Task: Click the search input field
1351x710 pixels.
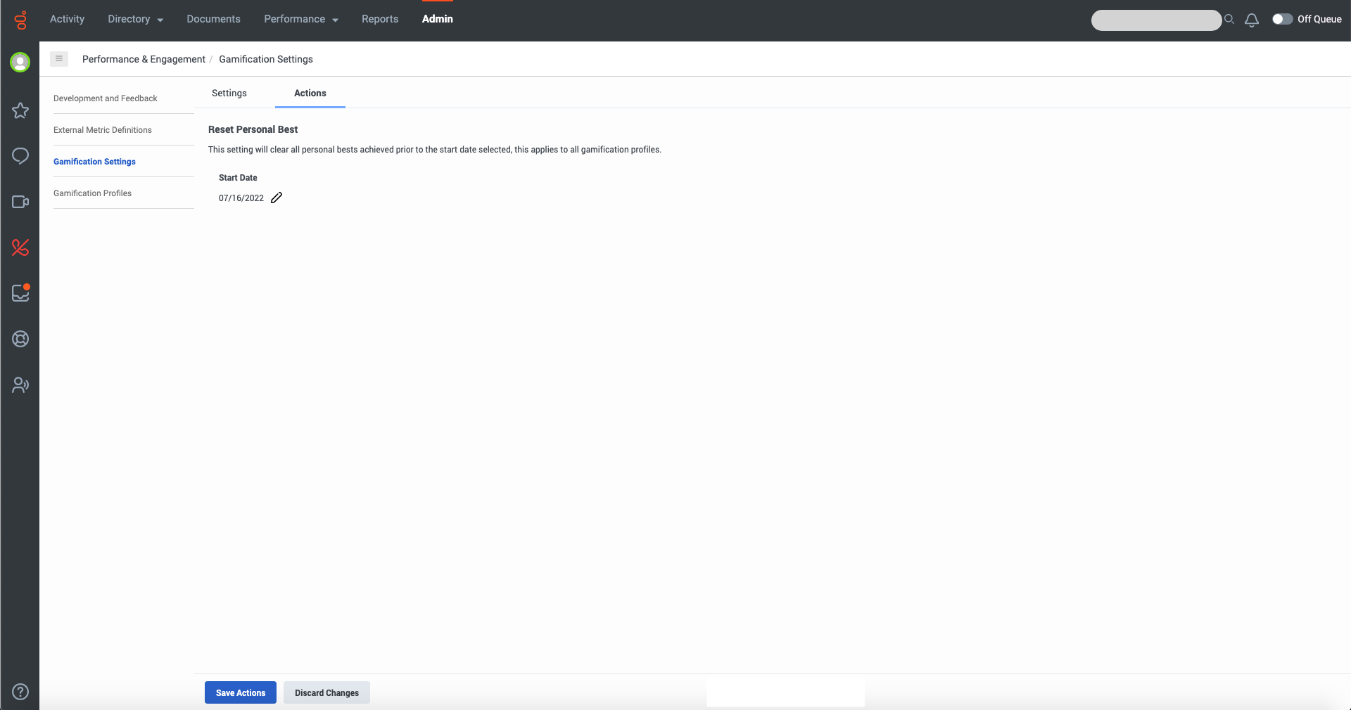Action: pos(1155,20)
